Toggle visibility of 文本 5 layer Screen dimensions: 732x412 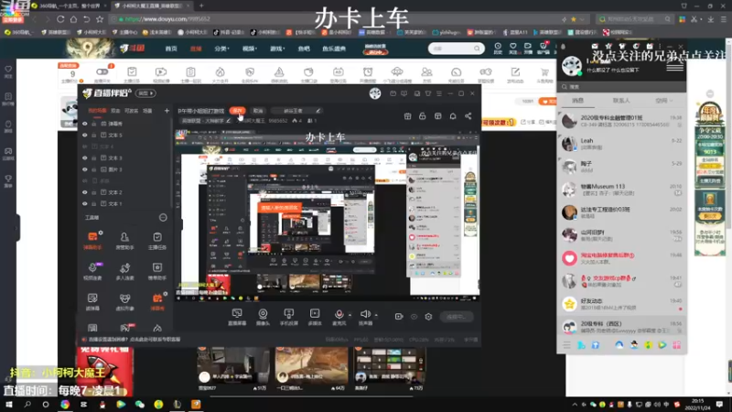click(x=84, y=135)
